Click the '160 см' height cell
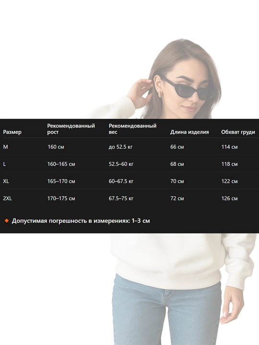Screen dimensions: 259x345 pos(56,147)
